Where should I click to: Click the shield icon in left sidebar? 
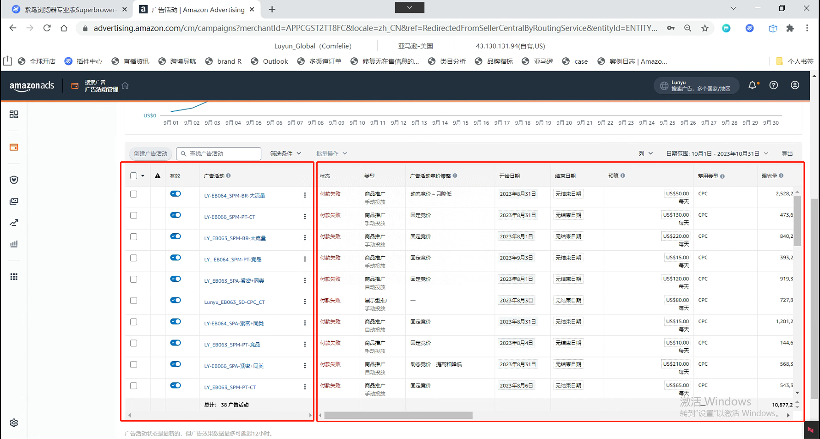[x=14, y=180]
